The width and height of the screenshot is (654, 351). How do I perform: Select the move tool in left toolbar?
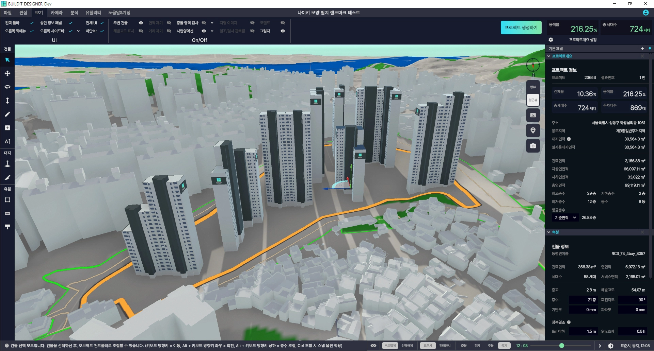(x=7, y=73)
